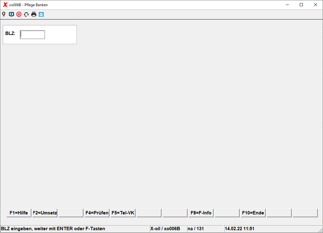Click the red X application logo
Image resolution: width=323 pixels, height=233 pixels.
click(x=5, y=5)
